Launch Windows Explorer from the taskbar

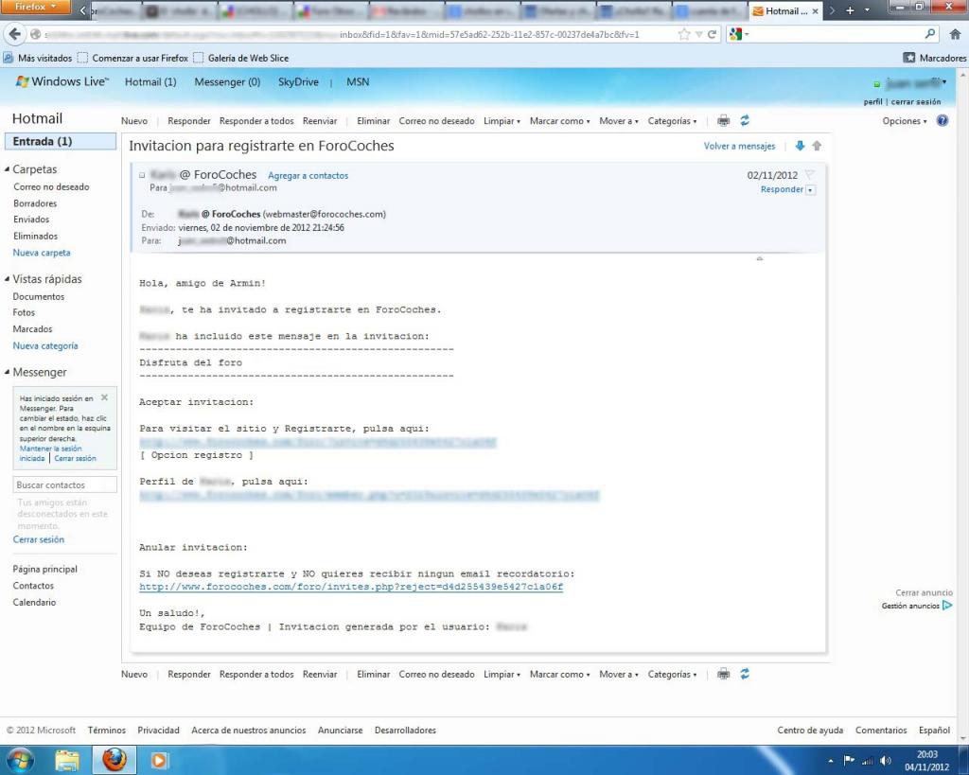pyautogui.click(x=67, y=760)
